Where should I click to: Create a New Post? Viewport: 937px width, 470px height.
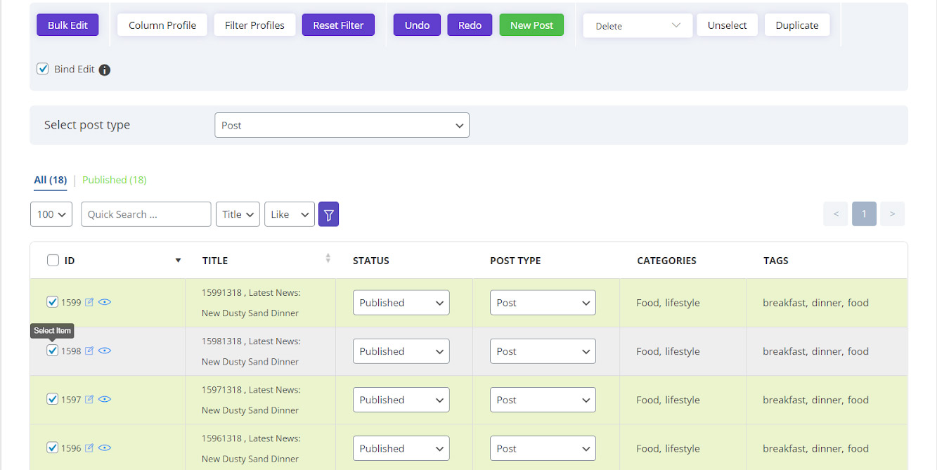point(531,25)
